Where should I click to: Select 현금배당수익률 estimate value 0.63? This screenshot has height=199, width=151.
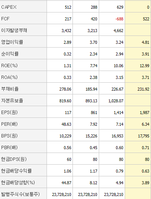[x=145, y=171]
